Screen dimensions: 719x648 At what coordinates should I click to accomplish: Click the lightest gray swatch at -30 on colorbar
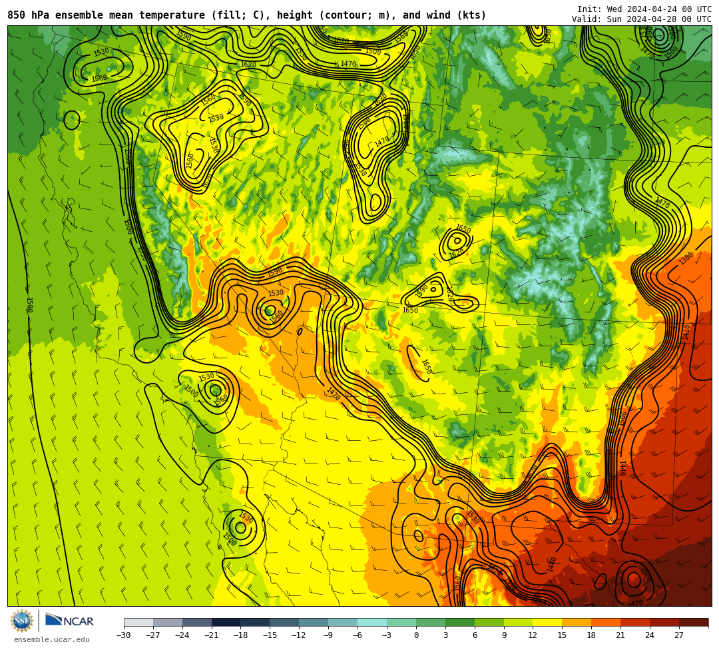click(x=138, y=622)
